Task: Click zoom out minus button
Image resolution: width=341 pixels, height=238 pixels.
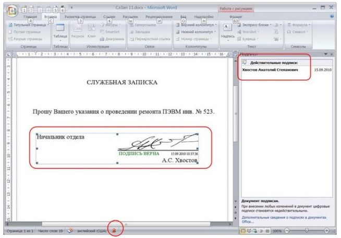Action: pos(287,231)
